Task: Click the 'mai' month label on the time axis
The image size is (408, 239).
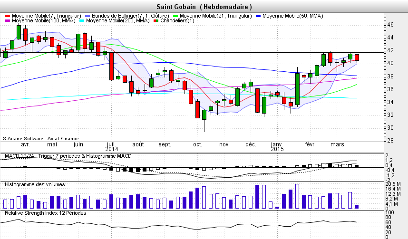Action: tap(52, 144)
